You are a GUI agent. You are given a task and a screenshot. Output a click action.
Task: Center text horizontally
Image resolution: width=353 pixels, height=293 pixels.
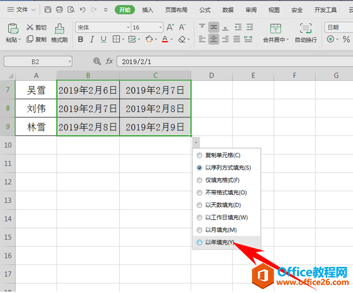[x=213, y=39]
